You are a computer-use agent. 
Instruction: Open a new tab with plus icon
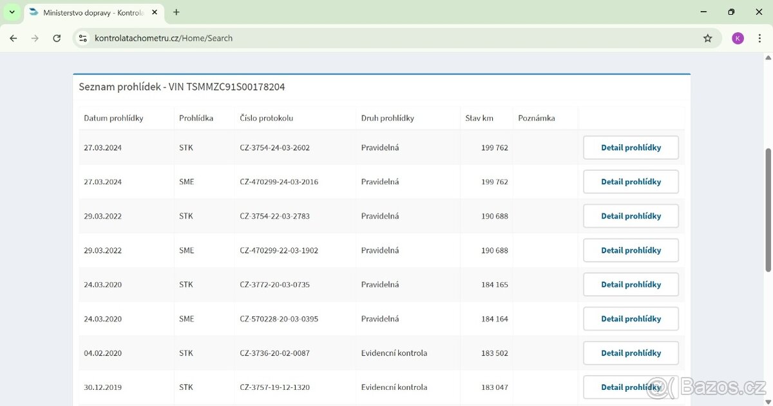click(x=177, y=12)
